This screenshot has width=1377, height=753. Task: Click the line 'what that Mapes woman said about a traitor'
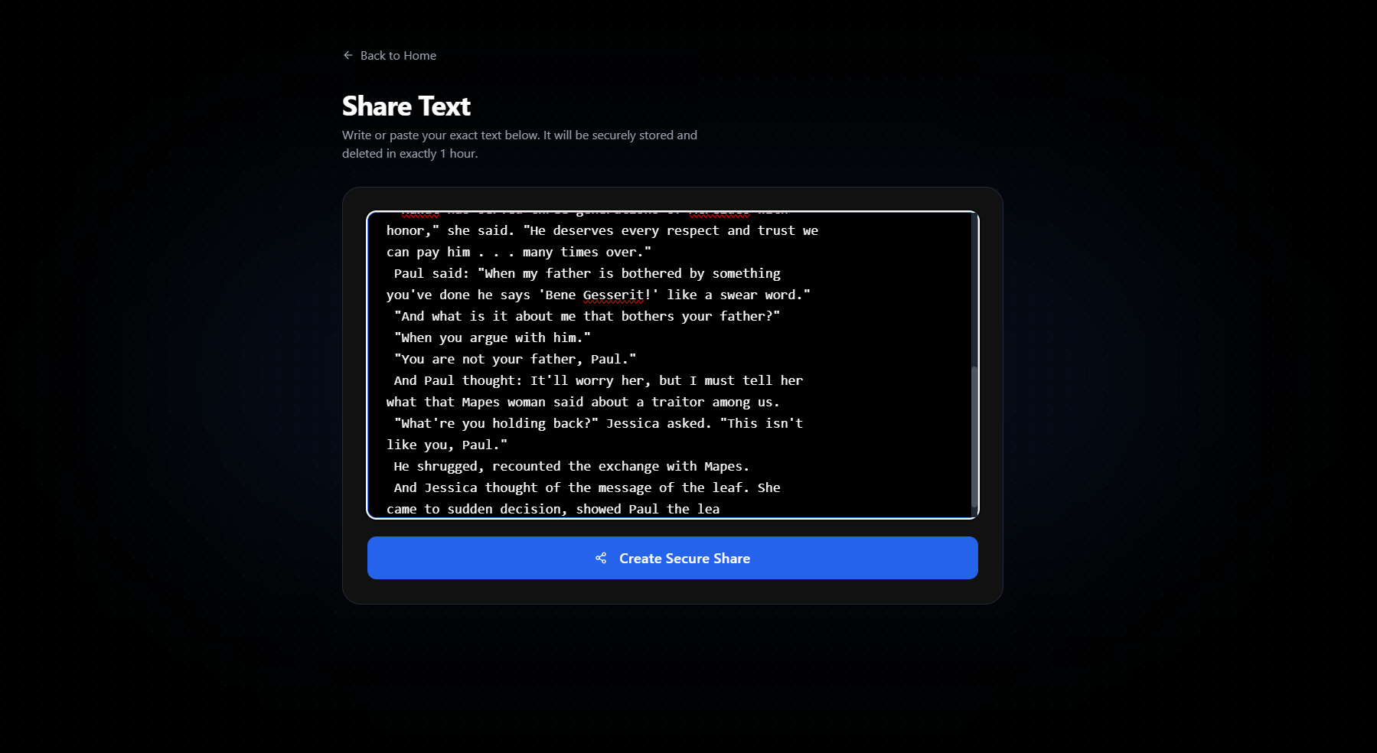pos(583,403)
